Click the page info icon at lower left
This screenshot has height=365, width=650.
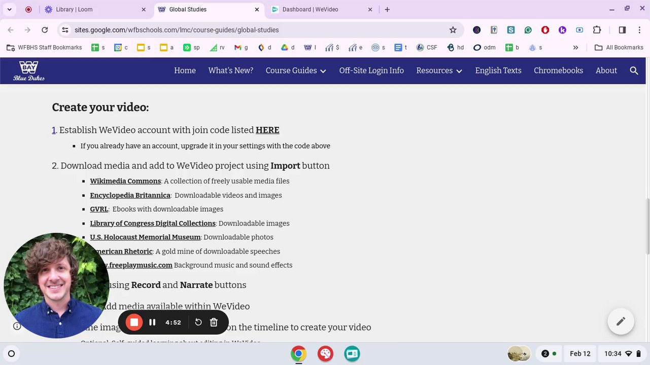click(17, 326)
